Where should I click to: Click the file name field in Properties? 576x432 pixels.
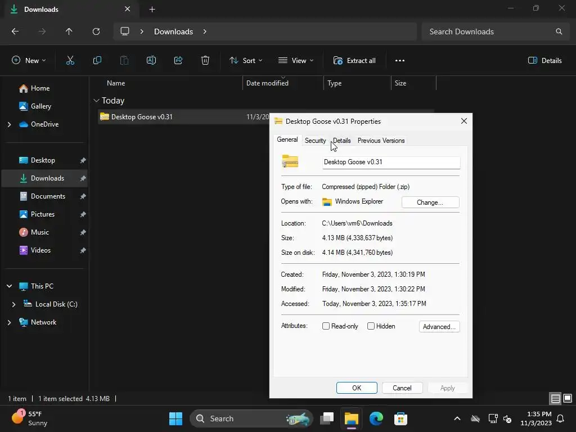pyautogui.click(x=391, y=163)
